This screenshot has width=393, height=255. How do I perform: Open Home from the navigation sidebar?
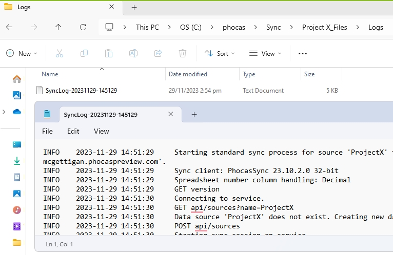coord(17,79)
